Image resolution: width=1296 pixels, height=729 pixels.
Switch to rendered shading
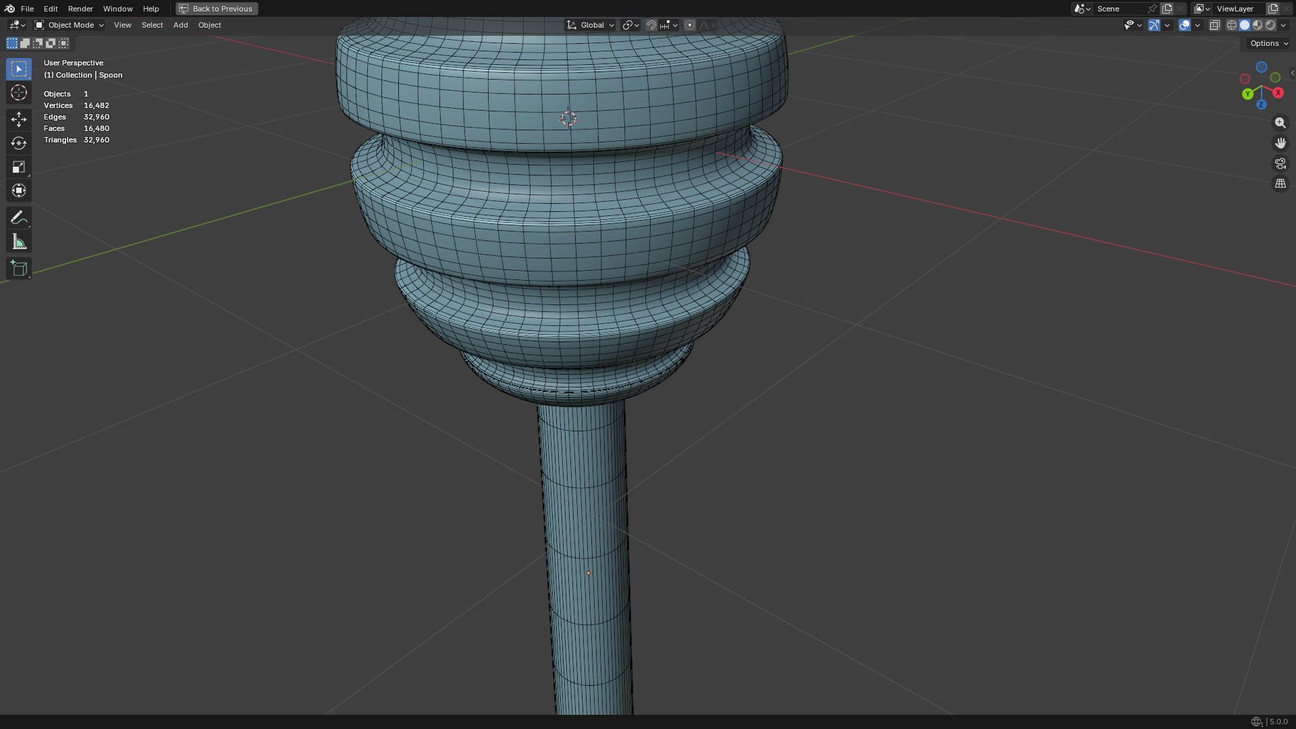[1270, 25]
